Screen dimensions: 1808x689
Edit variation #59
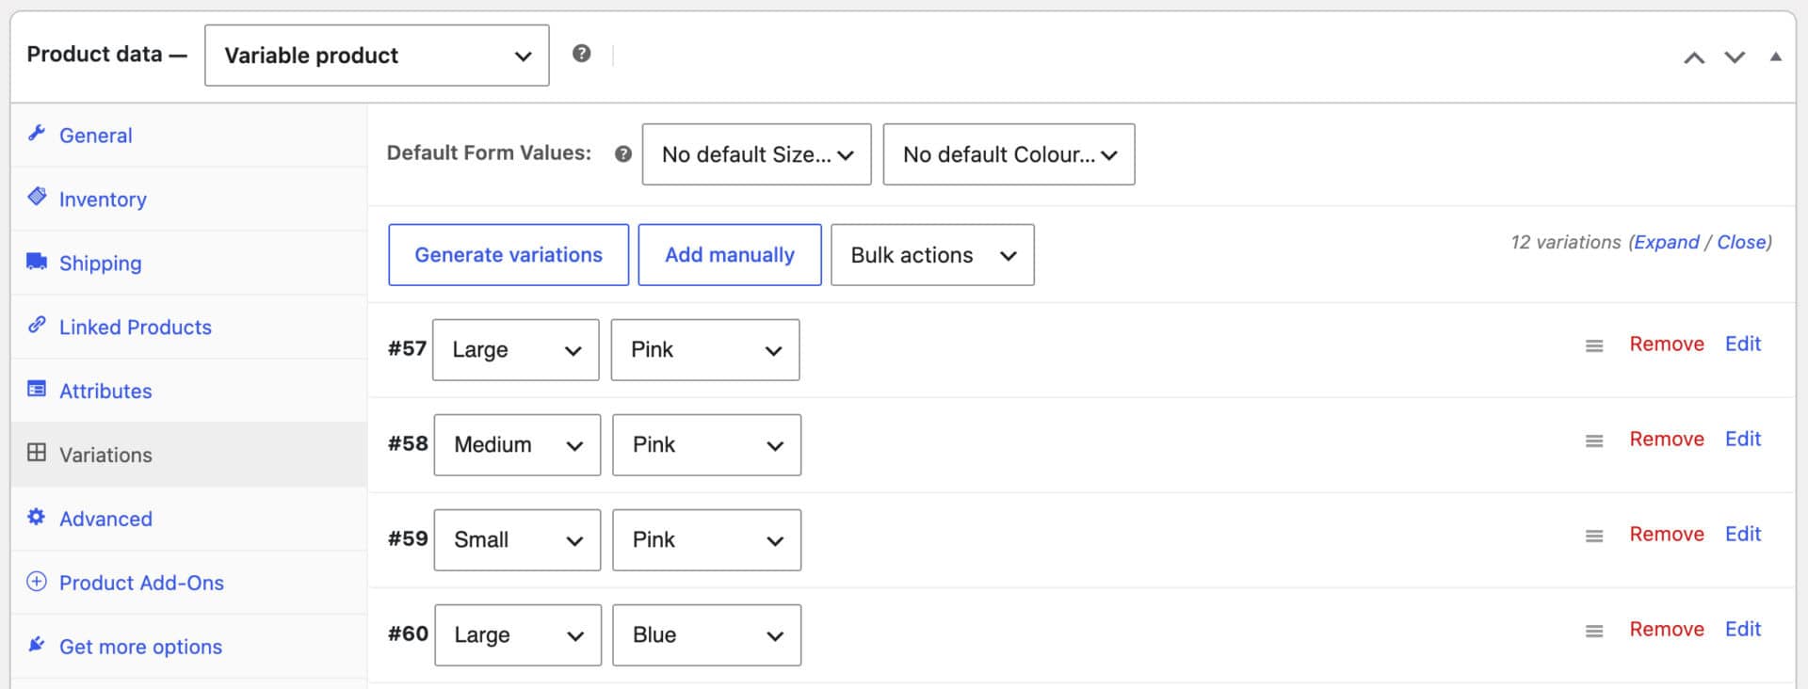click(1743, 535)
